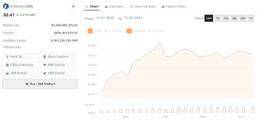Click the globe icon for Official Website
258x120 pixels.
(7, 65)
